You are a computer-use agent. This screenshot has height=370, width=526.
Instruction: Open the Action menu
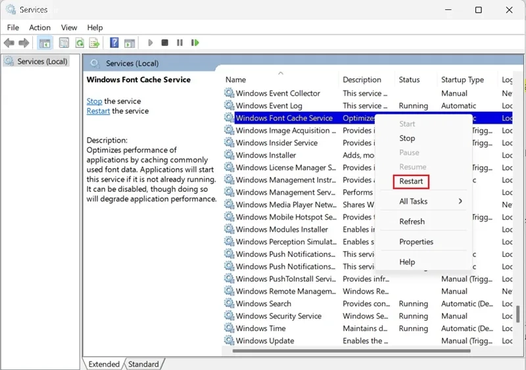coord(40,28)
